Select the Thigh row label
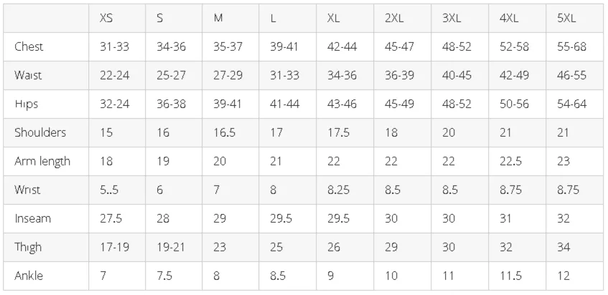 (28, 248)
